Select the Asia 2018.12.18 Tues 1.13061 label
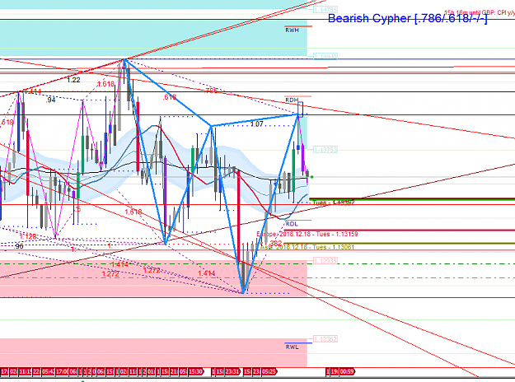This screenshot has width=515, height=382. click(307, 247)
